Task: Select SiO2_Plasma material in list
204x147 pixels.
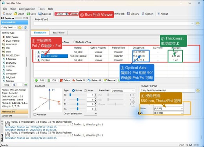Action: click(x=12, y=37)
